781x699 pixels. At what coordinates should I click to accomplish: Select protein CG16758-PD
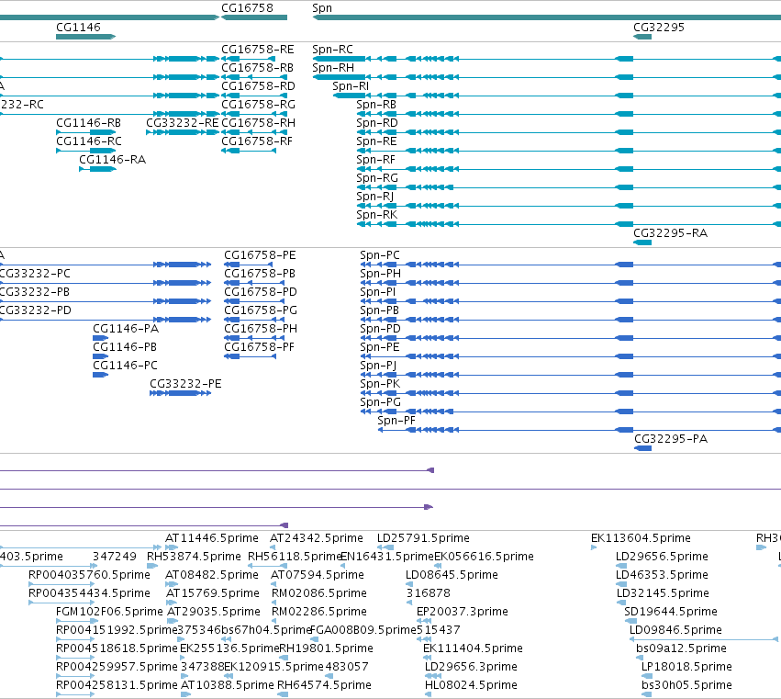tap(261, 292)
